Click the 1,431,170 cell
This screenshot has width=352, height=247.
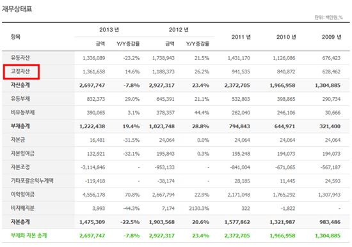(x=239, y=58)
